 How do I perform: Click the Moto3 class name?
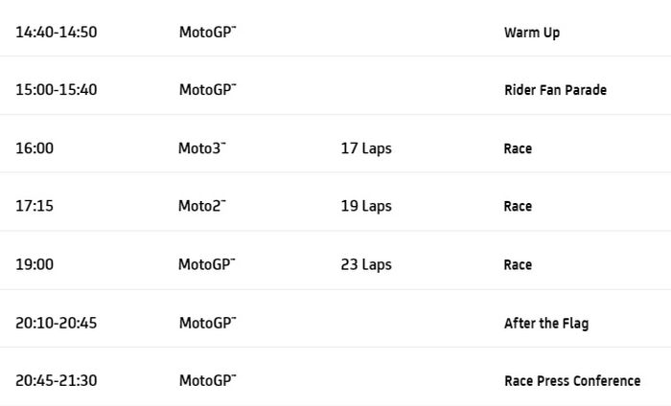coord(201,148)
